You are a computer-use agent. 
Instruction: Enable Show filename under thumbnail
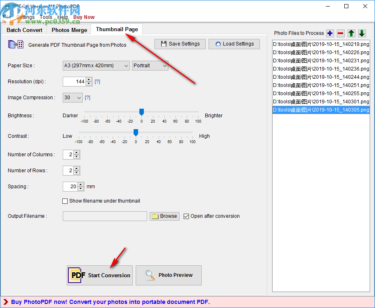(x=64, y=201)
